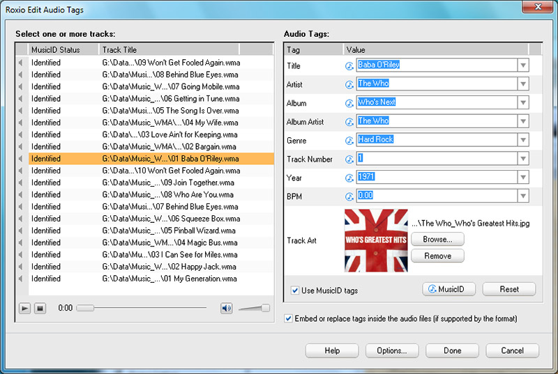Cancel the audio tag editing
The width and height of the screenshot is (558, 374).
pyautogui.click(x=512, y=350)
